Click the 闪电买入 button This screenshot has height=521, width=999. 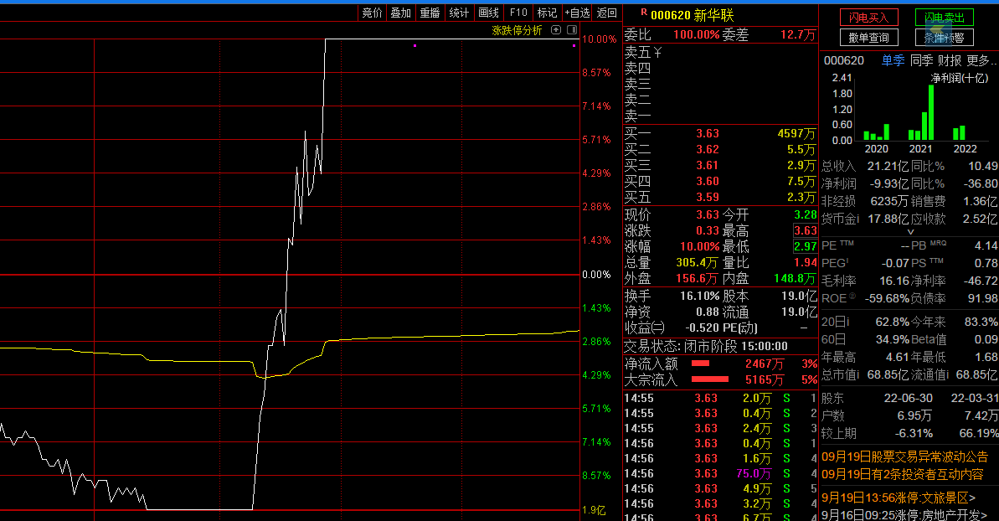868,18
